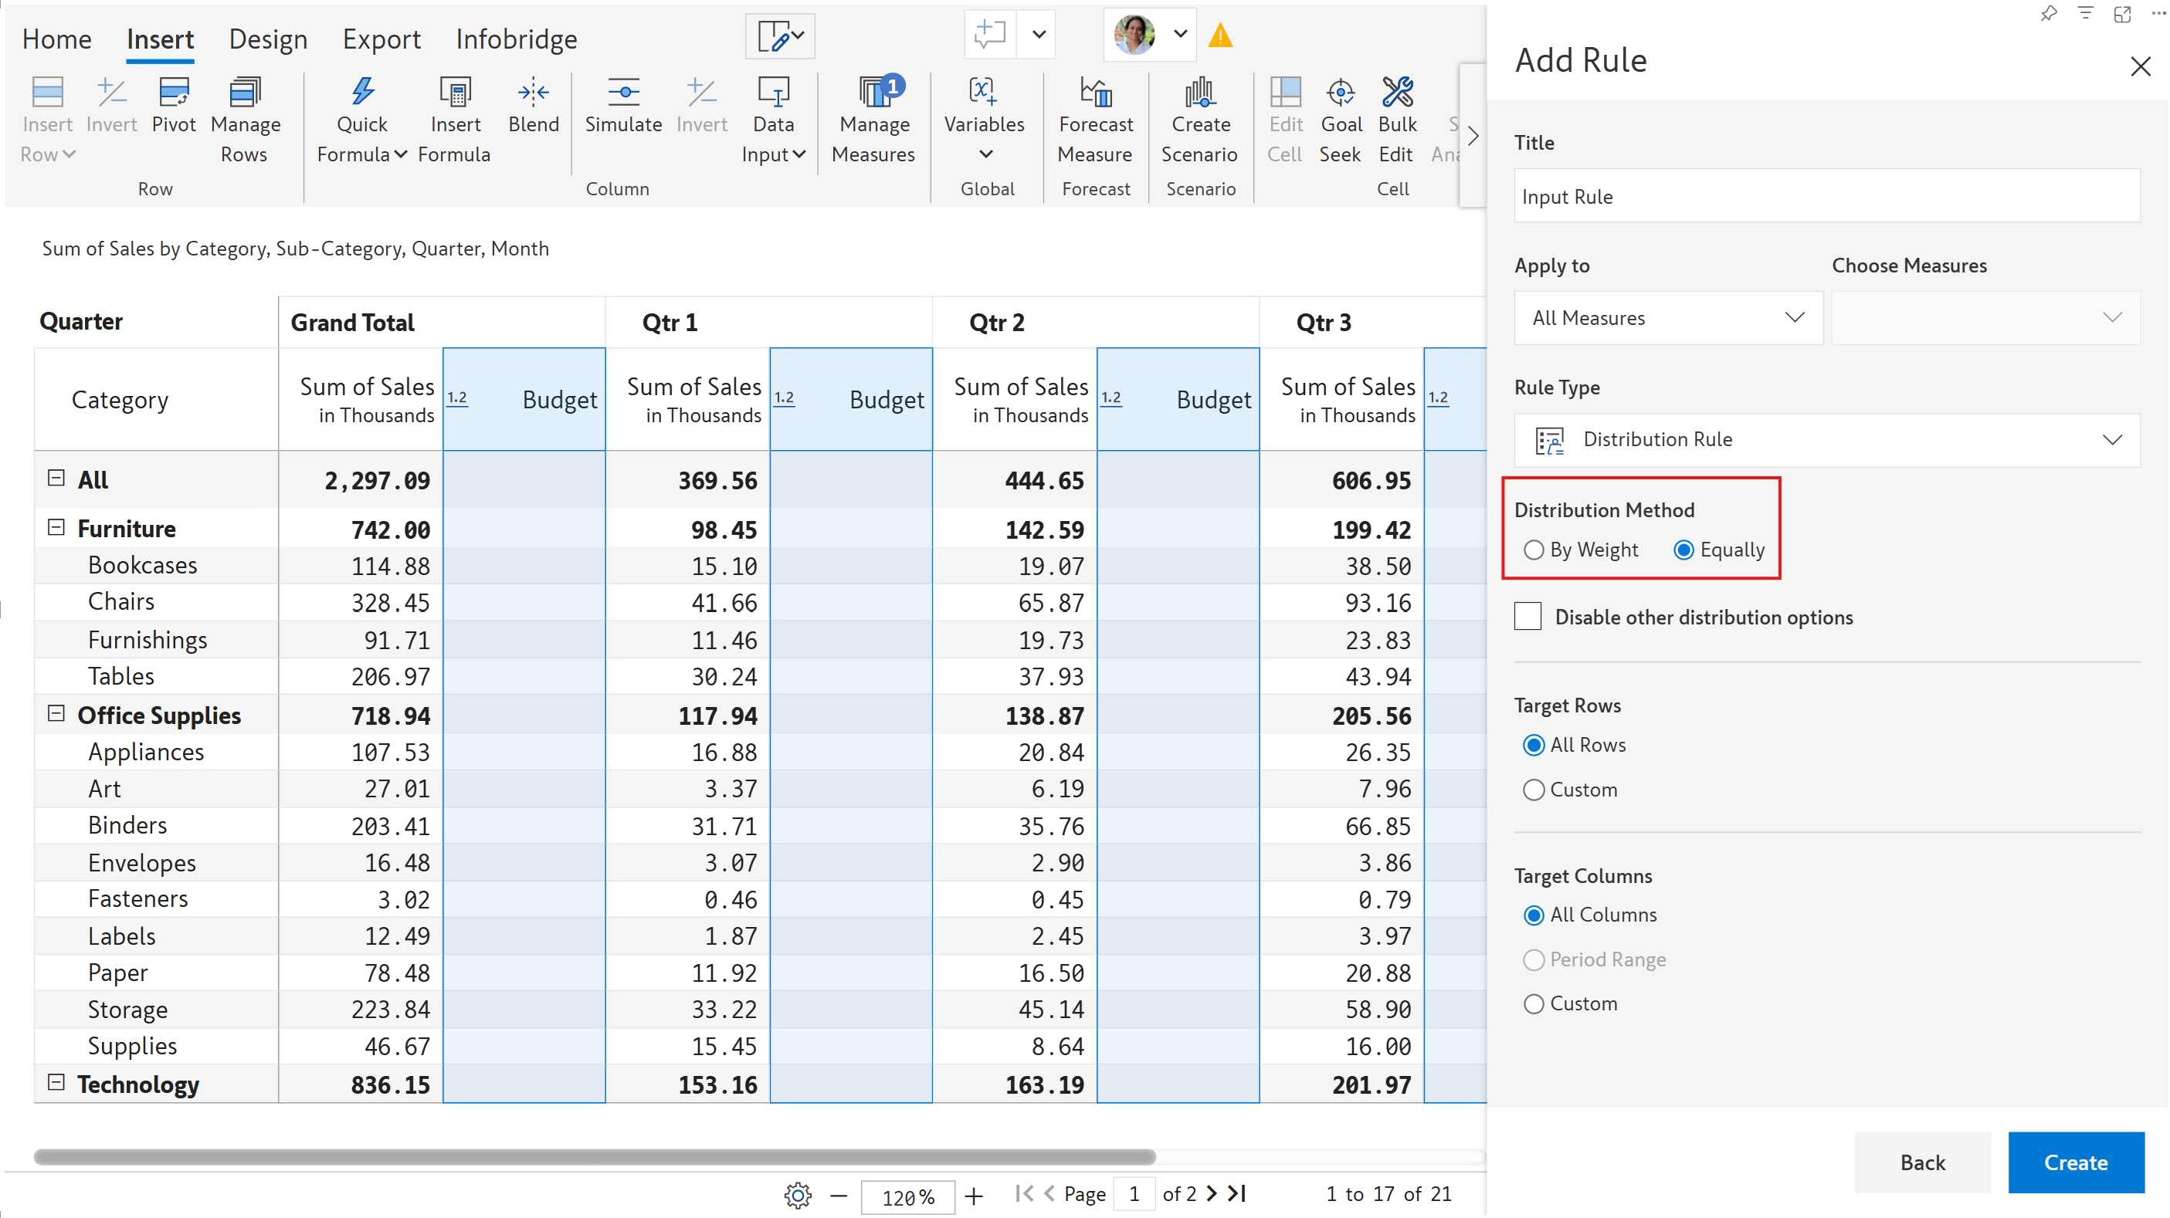Open the Export tab
Viewport: 2170px width, 1218px height.
(x=381, y=39)
